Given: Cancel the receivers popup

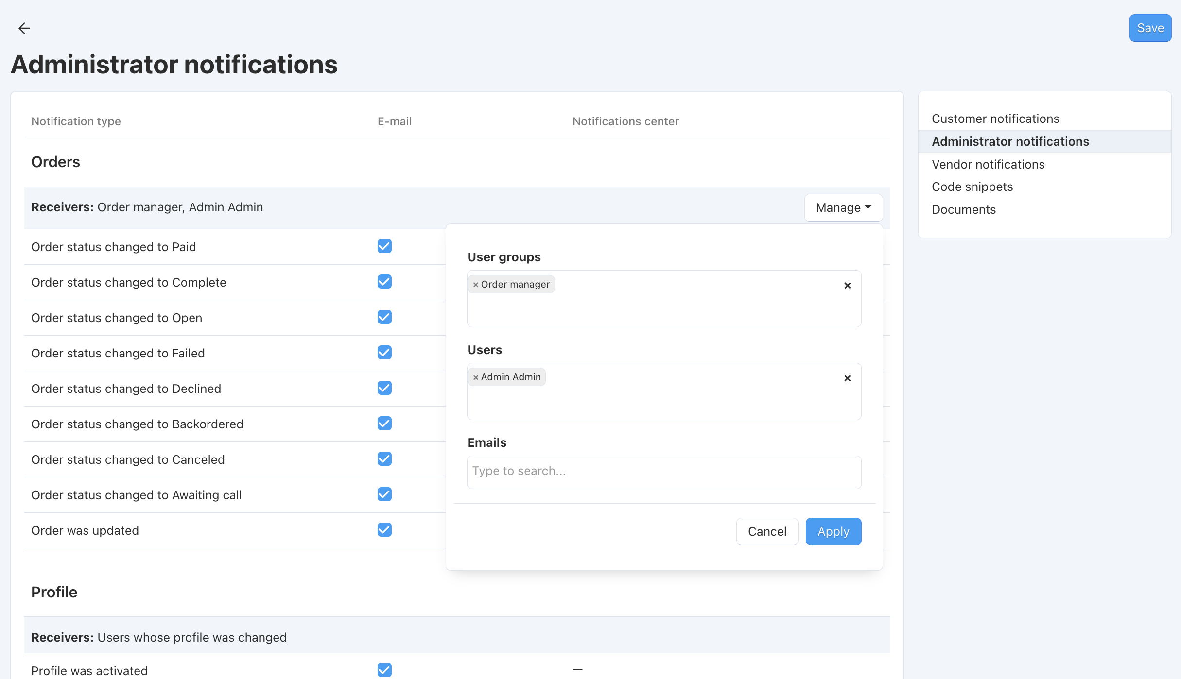Looking at the screenshot, I should coord(767,531).
